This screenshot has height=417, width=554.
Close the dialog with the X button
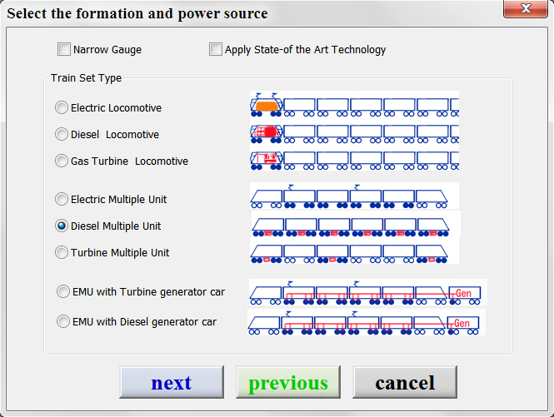click(526, 8)
